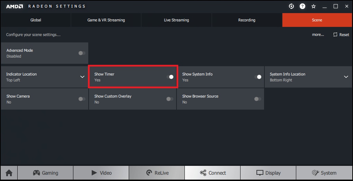Click the Gaming controller icon
353x181 pixels.
click(x=36, y=173)
